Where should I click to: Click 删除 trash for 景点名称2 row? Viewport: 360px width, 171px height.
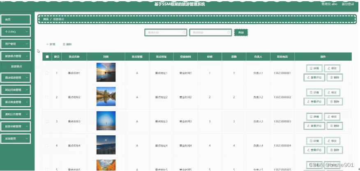(335, 102)
